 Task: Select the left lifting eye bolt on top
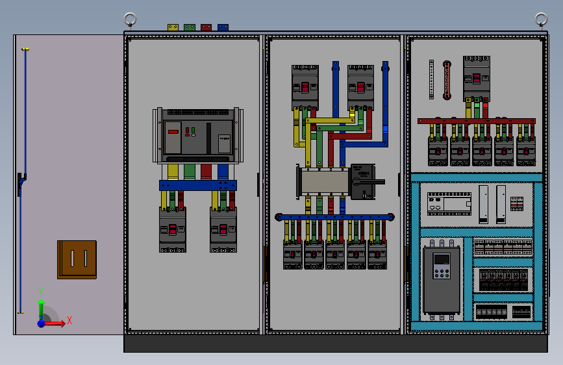point(130,19)
